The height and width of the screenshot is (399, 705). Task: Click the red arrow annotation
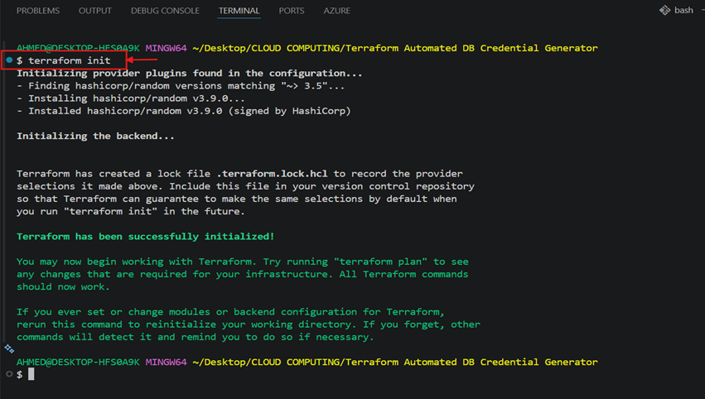142,60
